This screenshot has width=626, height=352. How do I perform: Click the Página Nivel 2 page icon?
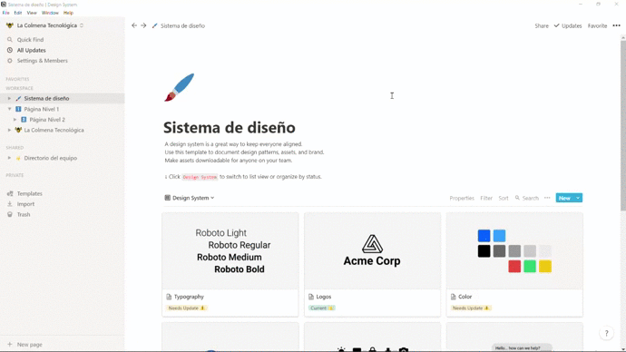[24, 120]
